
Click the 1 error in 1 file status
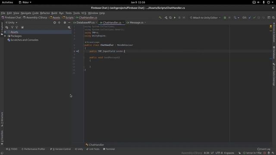(x=252, y=153)
